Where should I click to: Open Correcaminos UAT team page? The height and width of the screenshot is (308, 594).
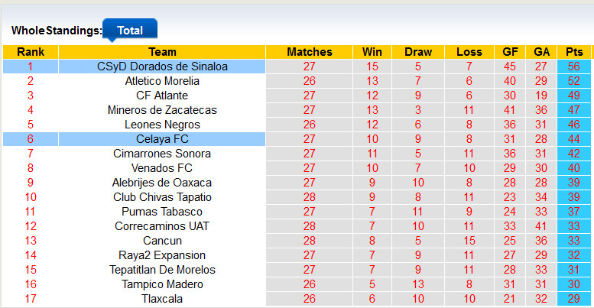pyautogui.click(x=162, y=226)
